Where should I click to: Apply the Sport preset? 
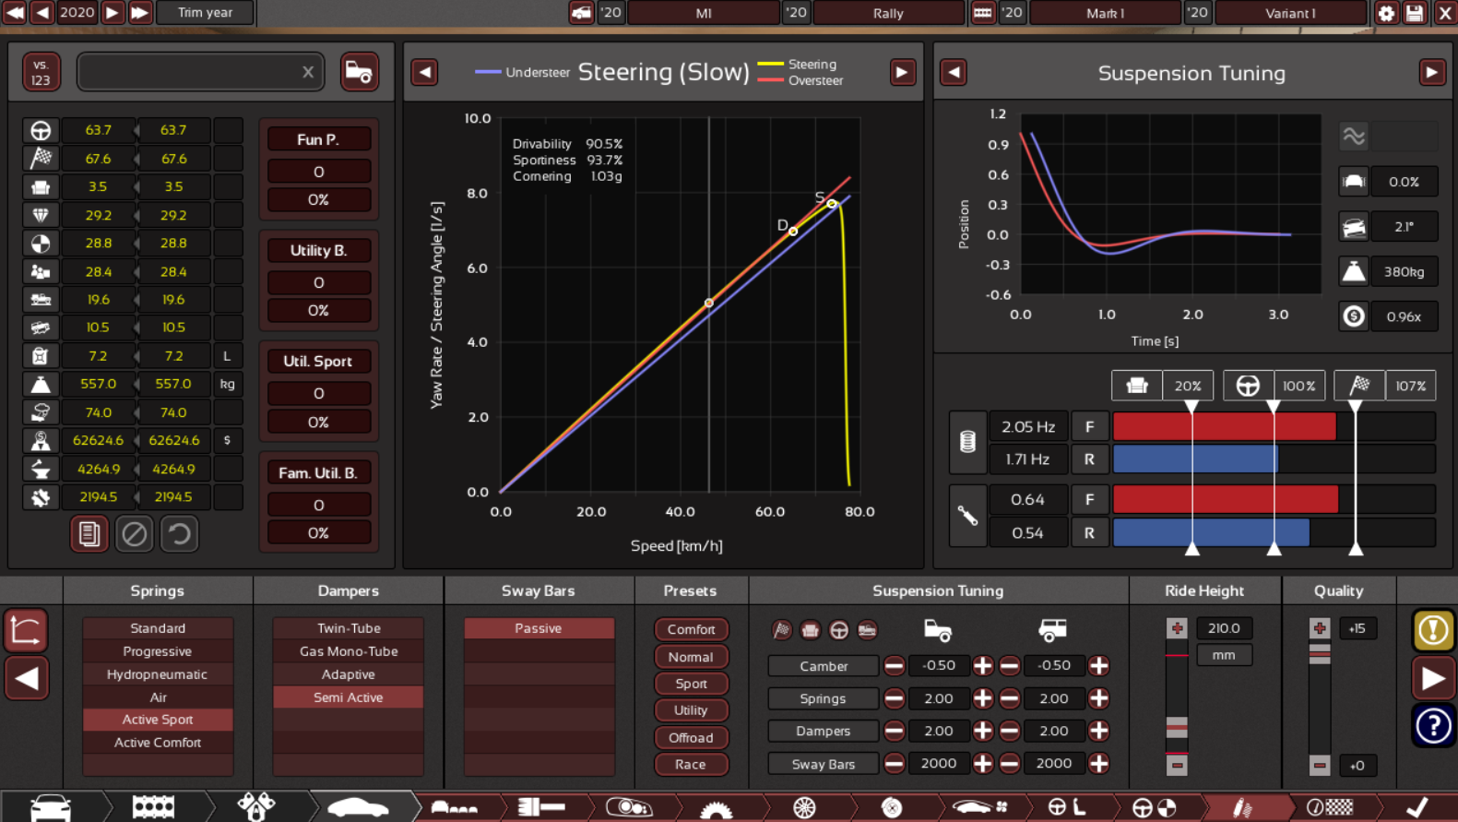(691, 684)
